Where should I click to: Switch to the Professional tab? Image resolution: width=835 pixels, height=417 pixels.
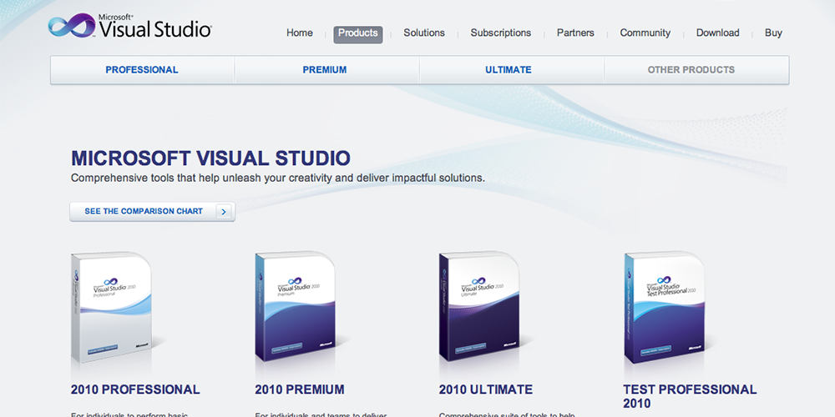[x=142, y=70]
